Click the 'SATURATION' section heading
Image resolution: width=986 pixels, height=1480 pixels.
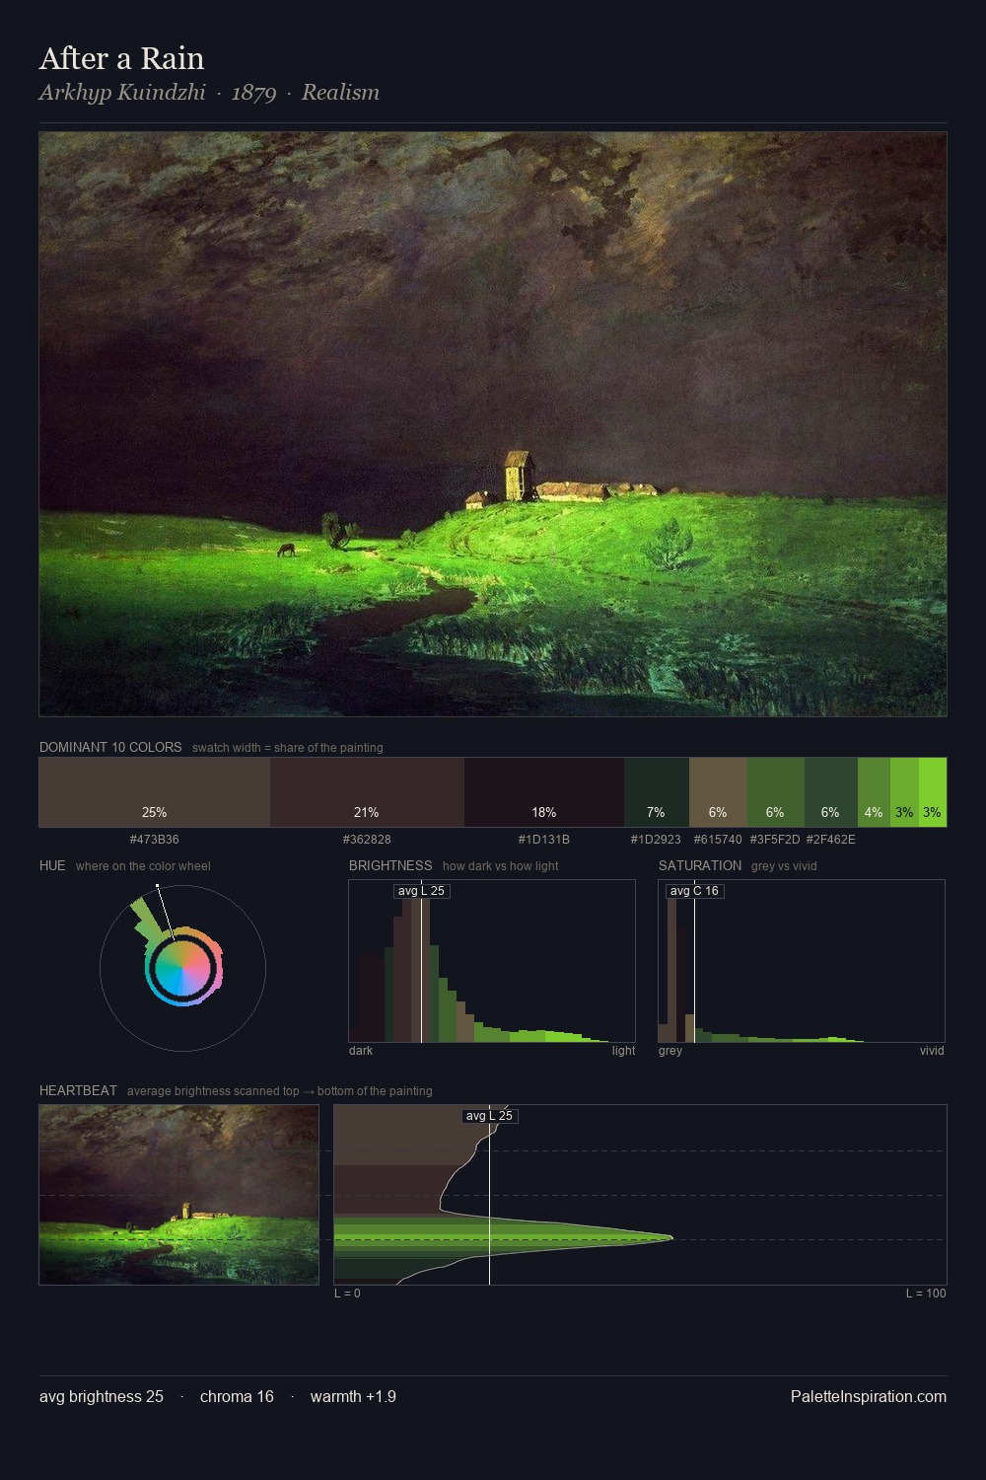700,865
